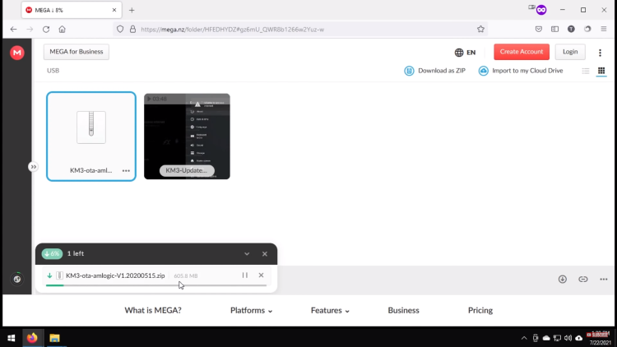The height and width of the screenshot is (347, 617).
Task: Expand the Platforms footer menu
Action: (x=251, y=311)
